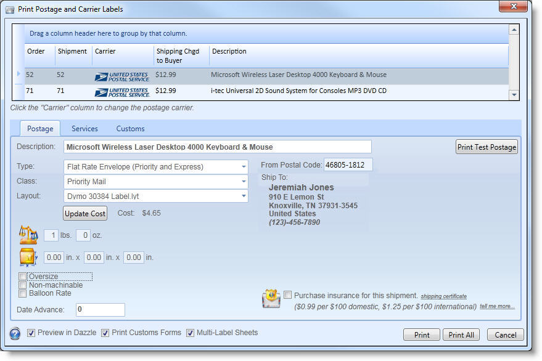Click the printer icon in title bar
542x361 pixels.
(x=10, y=9)
